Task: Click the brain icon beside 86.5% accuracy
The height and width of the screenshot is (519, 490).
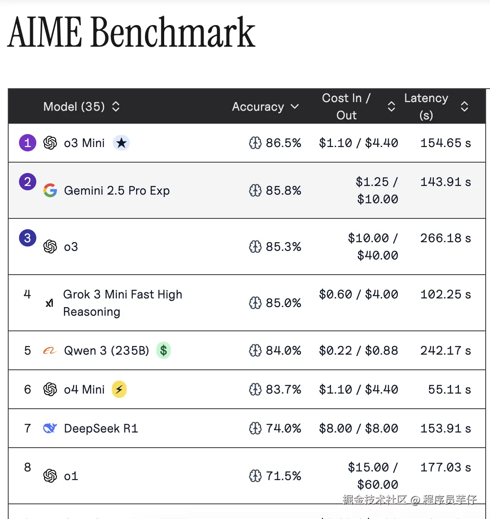Action: [x=255, y=143]
